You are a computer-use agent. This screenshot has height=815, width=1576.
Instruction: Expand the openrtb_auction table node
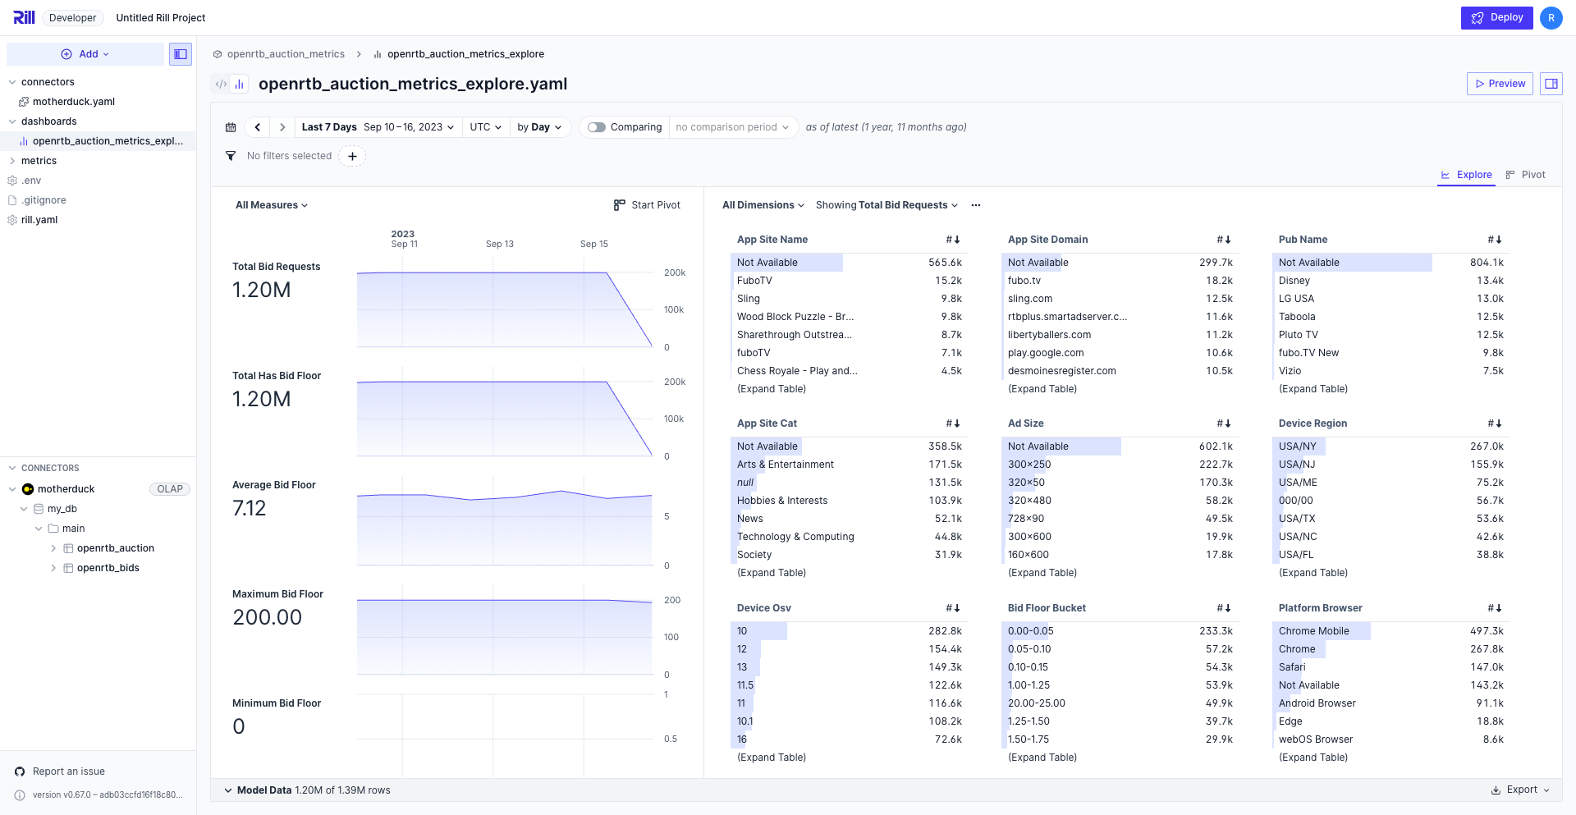(x=53, y=548)
